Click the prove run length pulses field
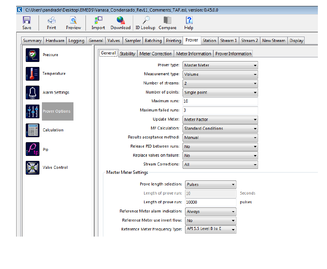This screenshot has height=269, width=327. click(x=211, y=202)
